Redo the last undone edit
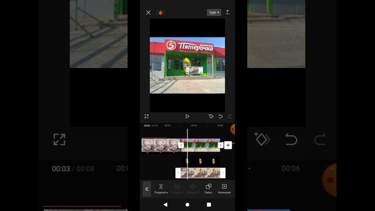This screenshot has height=211, width=375. click(230, 116)
